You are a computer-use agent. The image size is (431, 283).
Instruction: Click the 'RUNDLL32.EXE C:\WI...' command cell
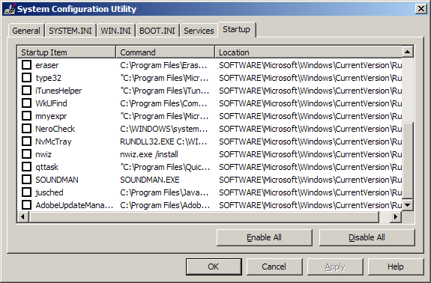click(163, 141)
